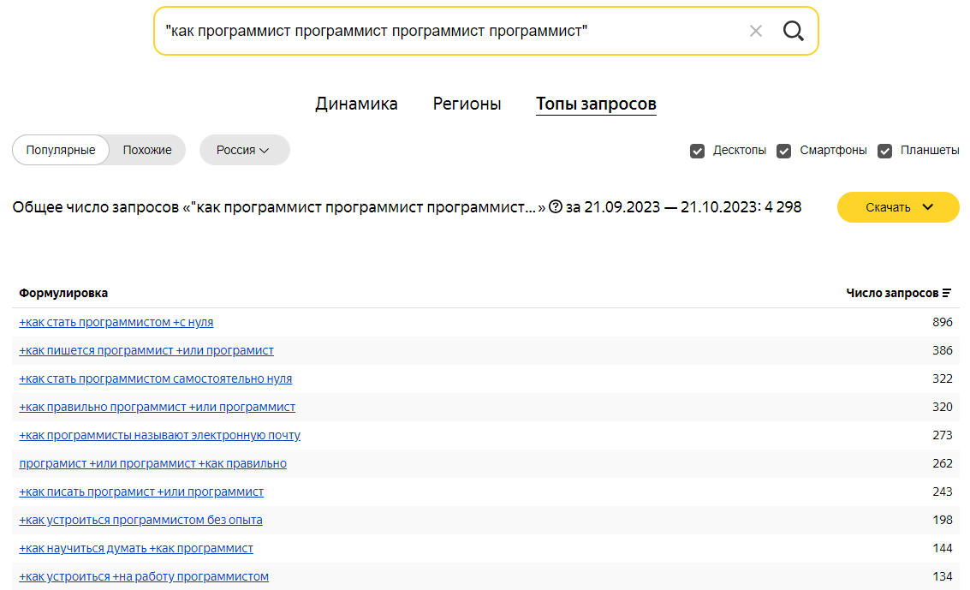Sort by Число запросов column icon

[946, 293]
